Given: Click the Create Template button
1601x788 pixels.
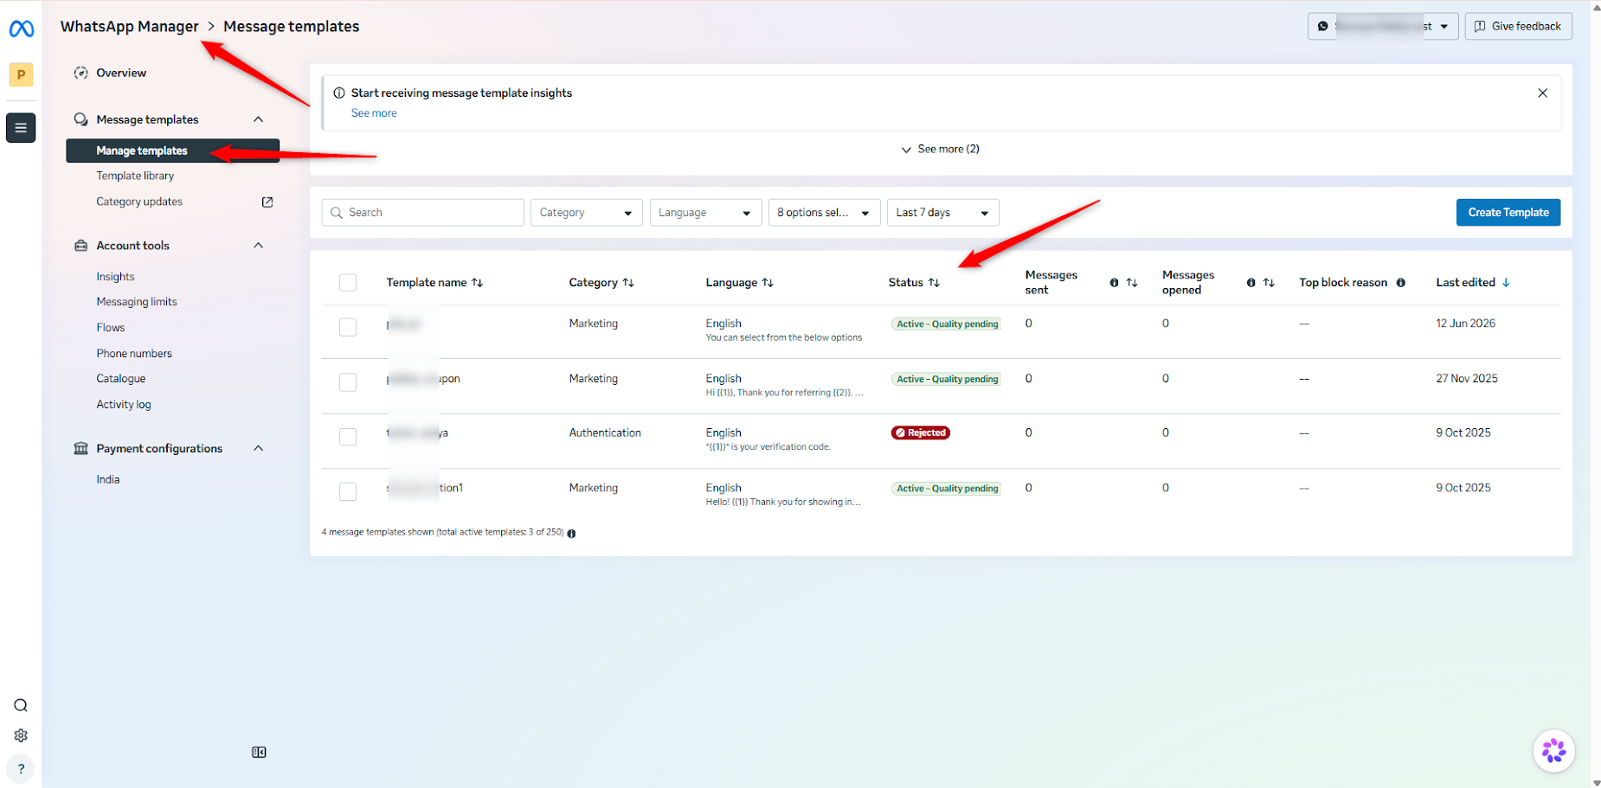Looking at the screenshot, I should coord(1508,213).
